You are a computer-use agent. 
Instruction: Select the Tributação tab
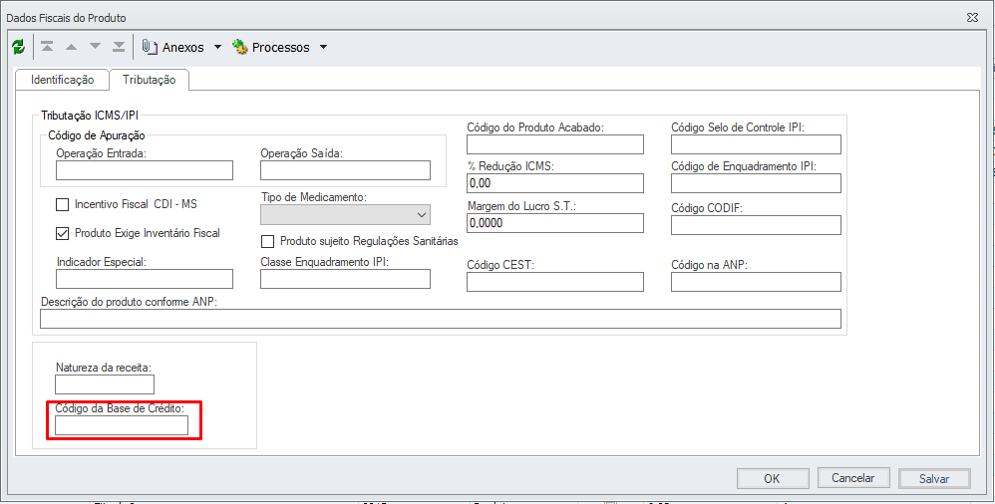point(149,80)
